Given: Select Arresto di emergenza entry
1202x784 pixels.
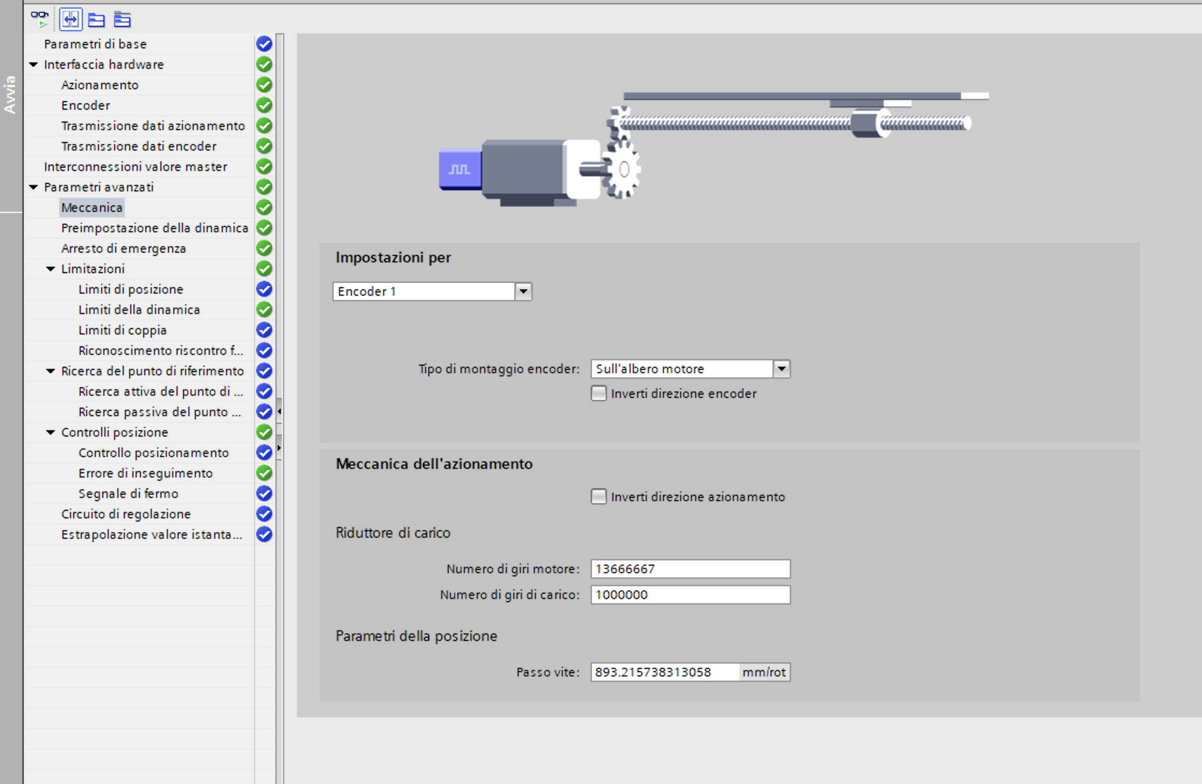Looking at the screenshot, I should coord(123,248).
